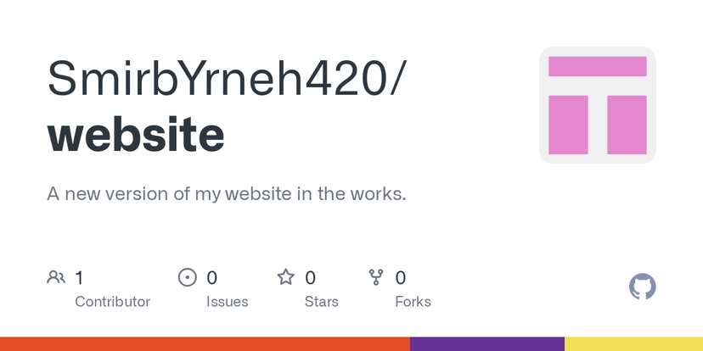
Task: Open the SmirbYrneh420 owner name
Action: coord(227,79)
